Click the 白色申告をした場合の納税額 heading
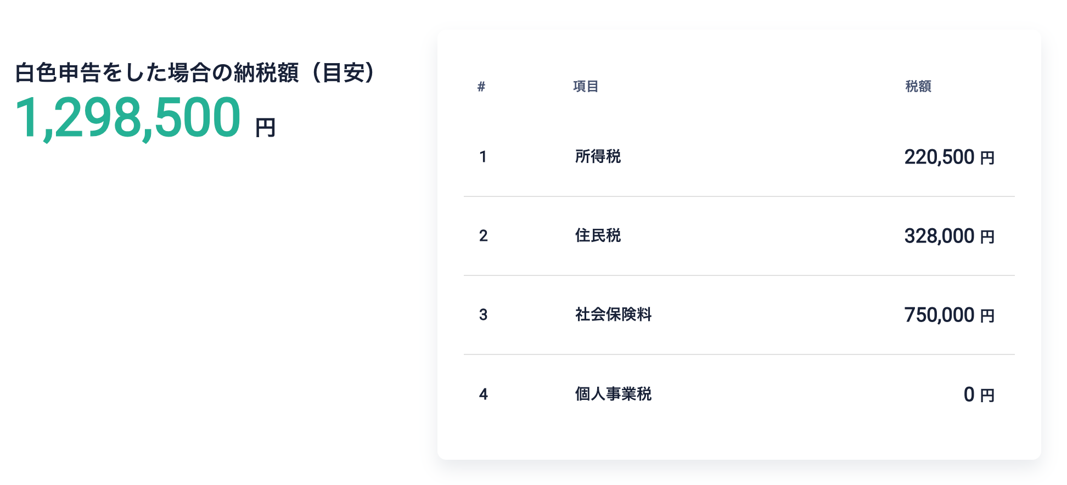 tap(195, 72)
